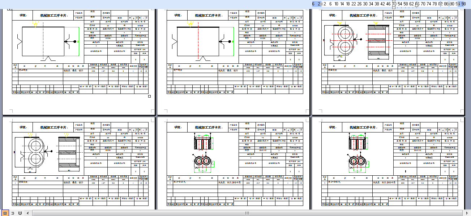Click the yellow surface roughness symbol on second page
This screenshot has width=471, height=216.
[190, 24]
